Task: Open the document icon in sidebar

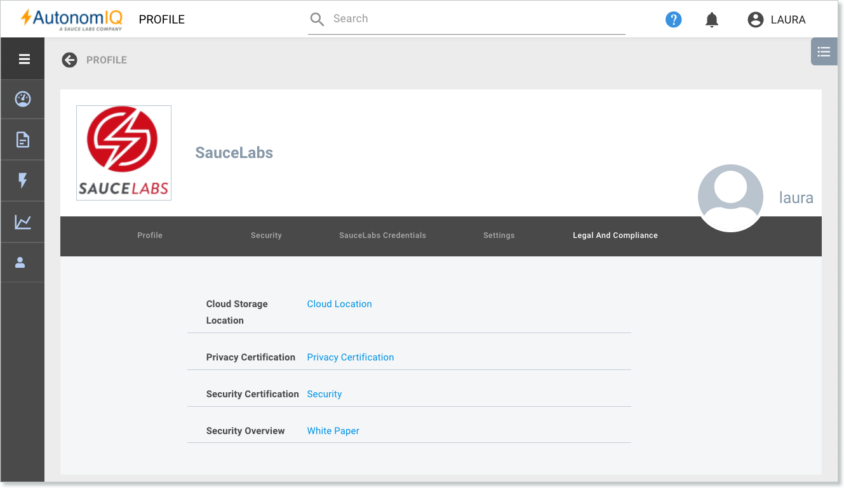Action: (x=23, y=140)
